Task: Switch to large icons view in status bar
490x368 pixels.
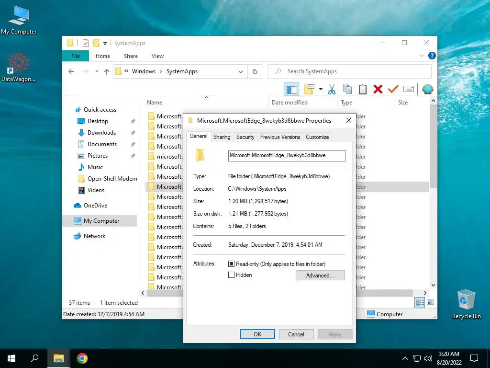Action: 430,302
